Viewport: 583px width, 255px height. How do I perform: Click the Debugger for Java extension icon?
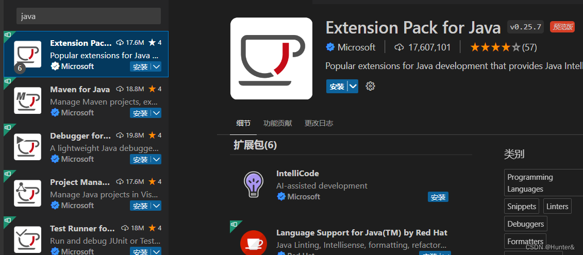27,147
